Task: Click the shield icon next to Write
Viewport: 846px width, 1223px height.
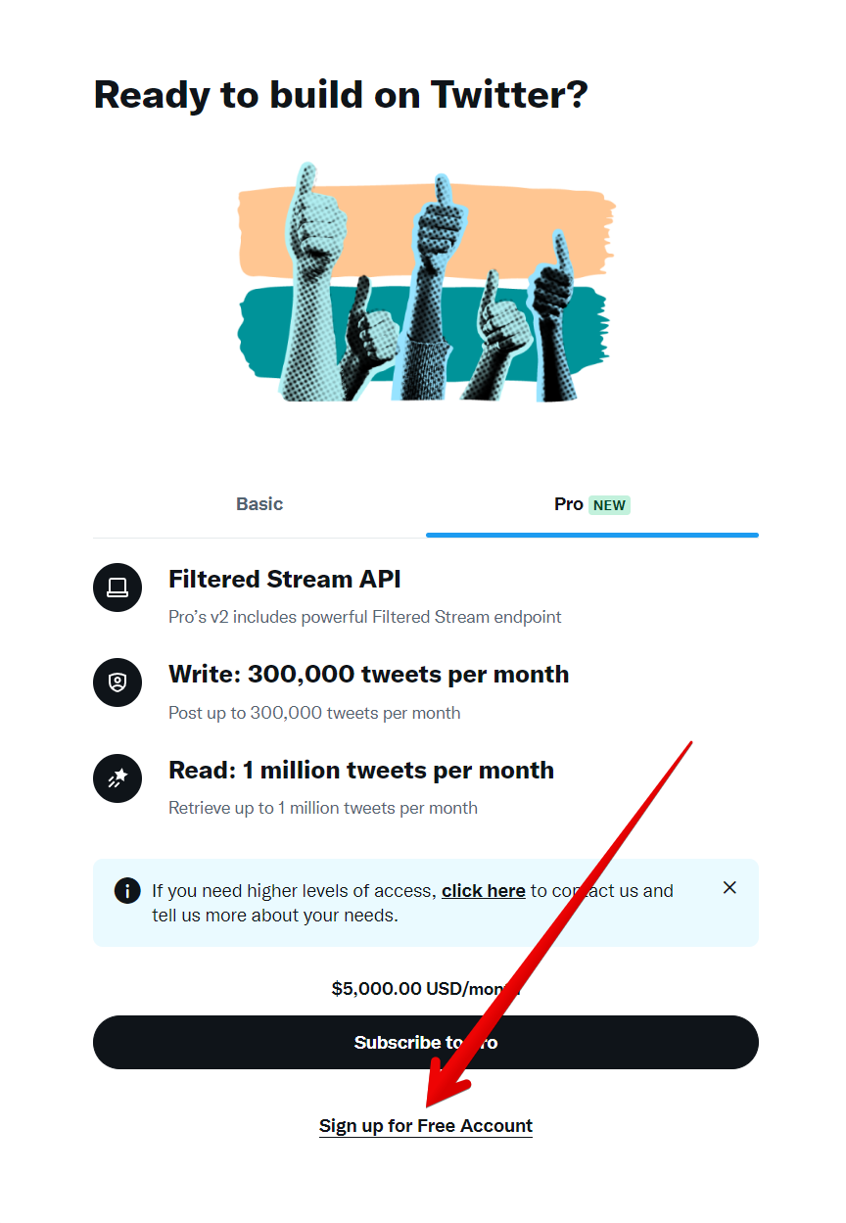Action: [x=117, y=682]
